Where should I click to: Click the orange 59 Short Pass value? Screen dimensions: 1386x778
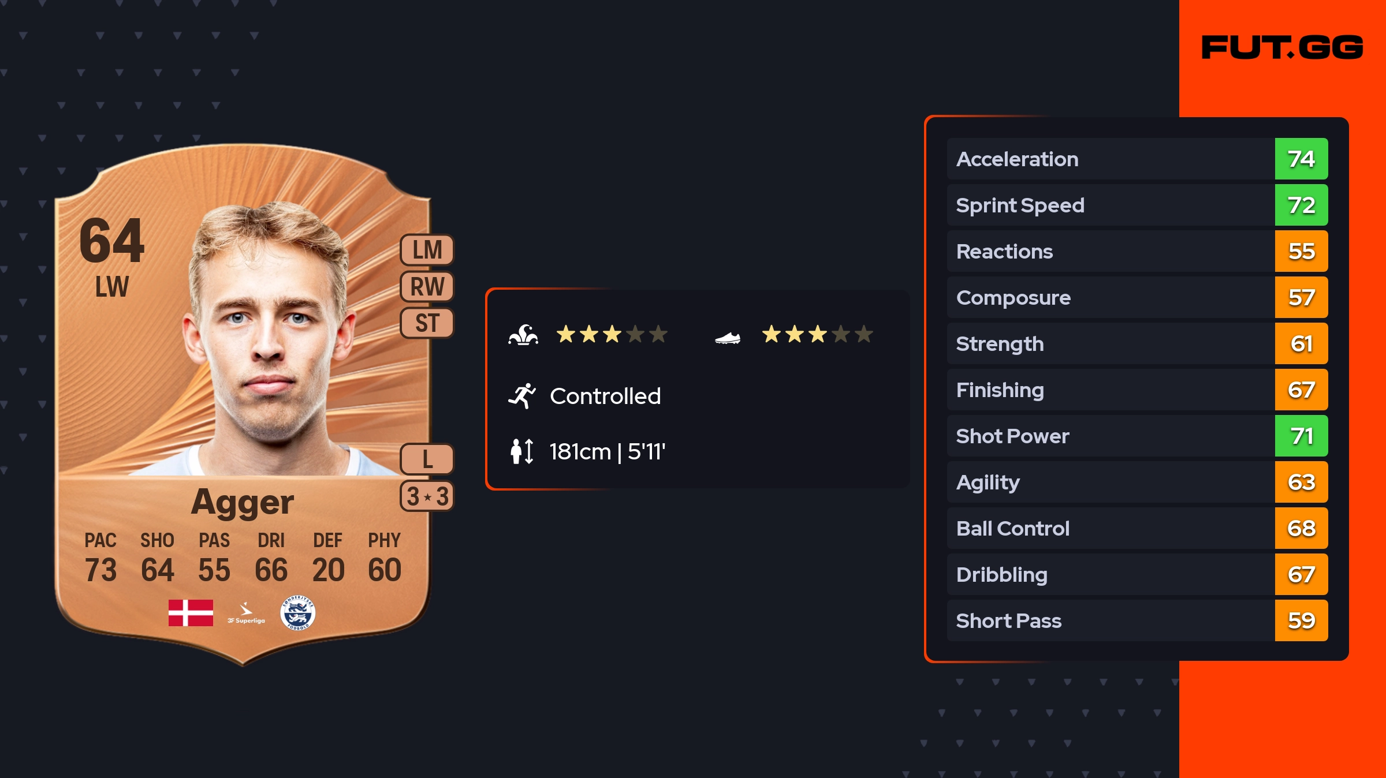tap(1301, 620)
